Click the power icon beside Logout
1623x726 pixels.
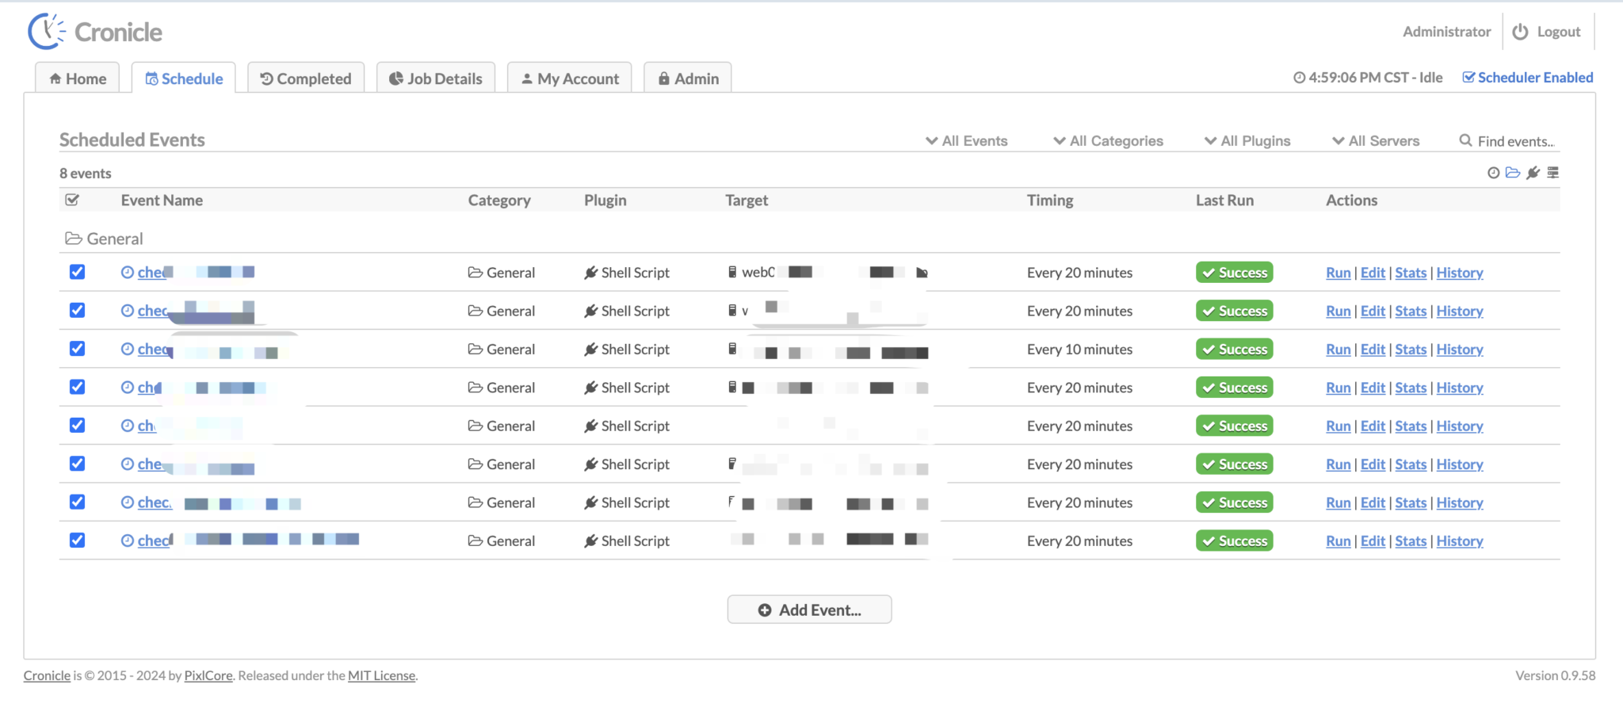[1520, 32]
